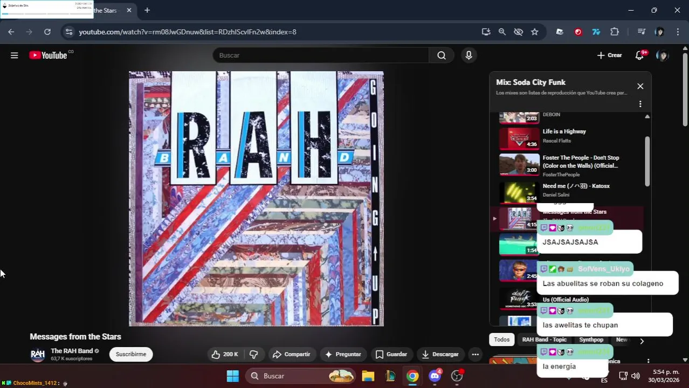689x388 pixels.
Task: Open the blue 7TV extension icon
Action: pyautogui.click(x=596, y=32)
